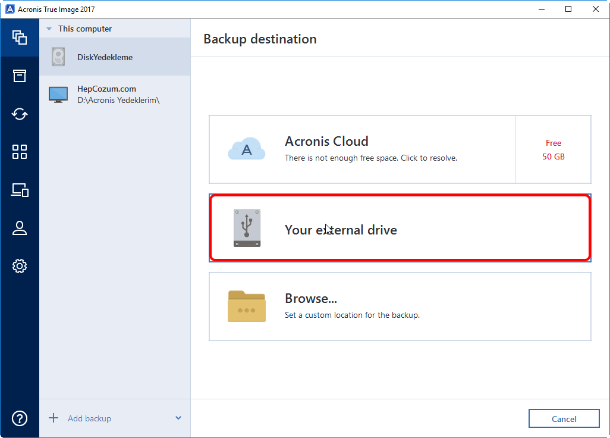
Task: Click the Browse folder icon
Action: (247, 306)
